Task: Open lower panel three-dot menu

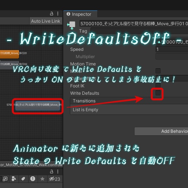Action: click(58, 172)
